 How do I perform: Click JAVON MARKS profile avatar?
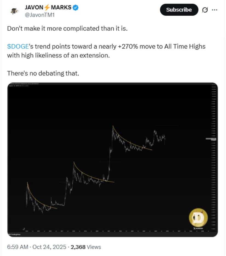coord(14,10)
